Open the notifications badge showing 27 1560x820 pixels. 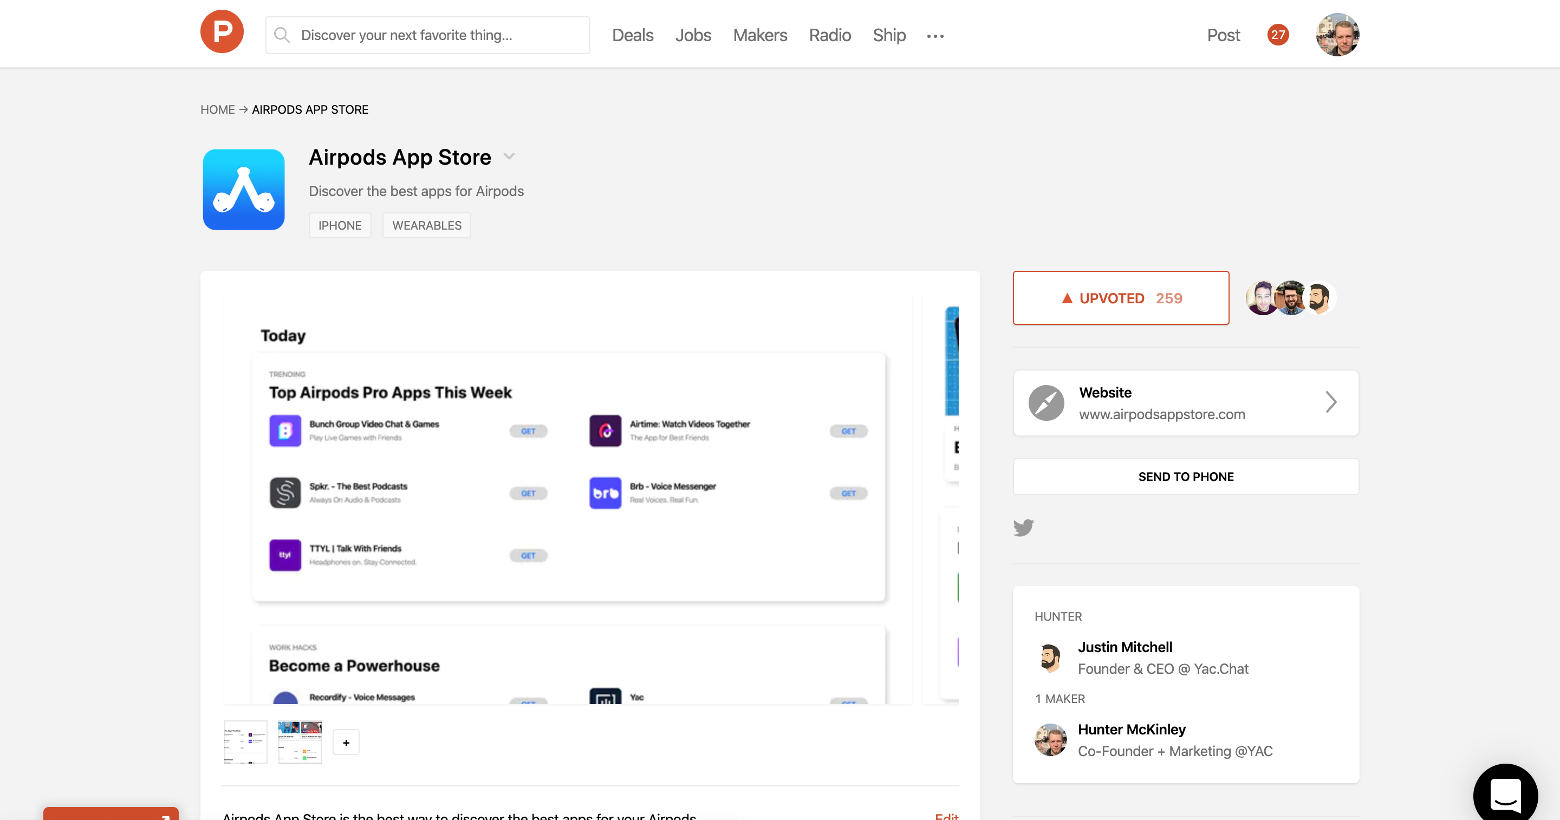point(1278,35)
